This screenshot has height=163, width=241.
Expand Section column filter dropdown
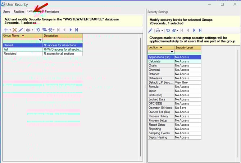172,52
